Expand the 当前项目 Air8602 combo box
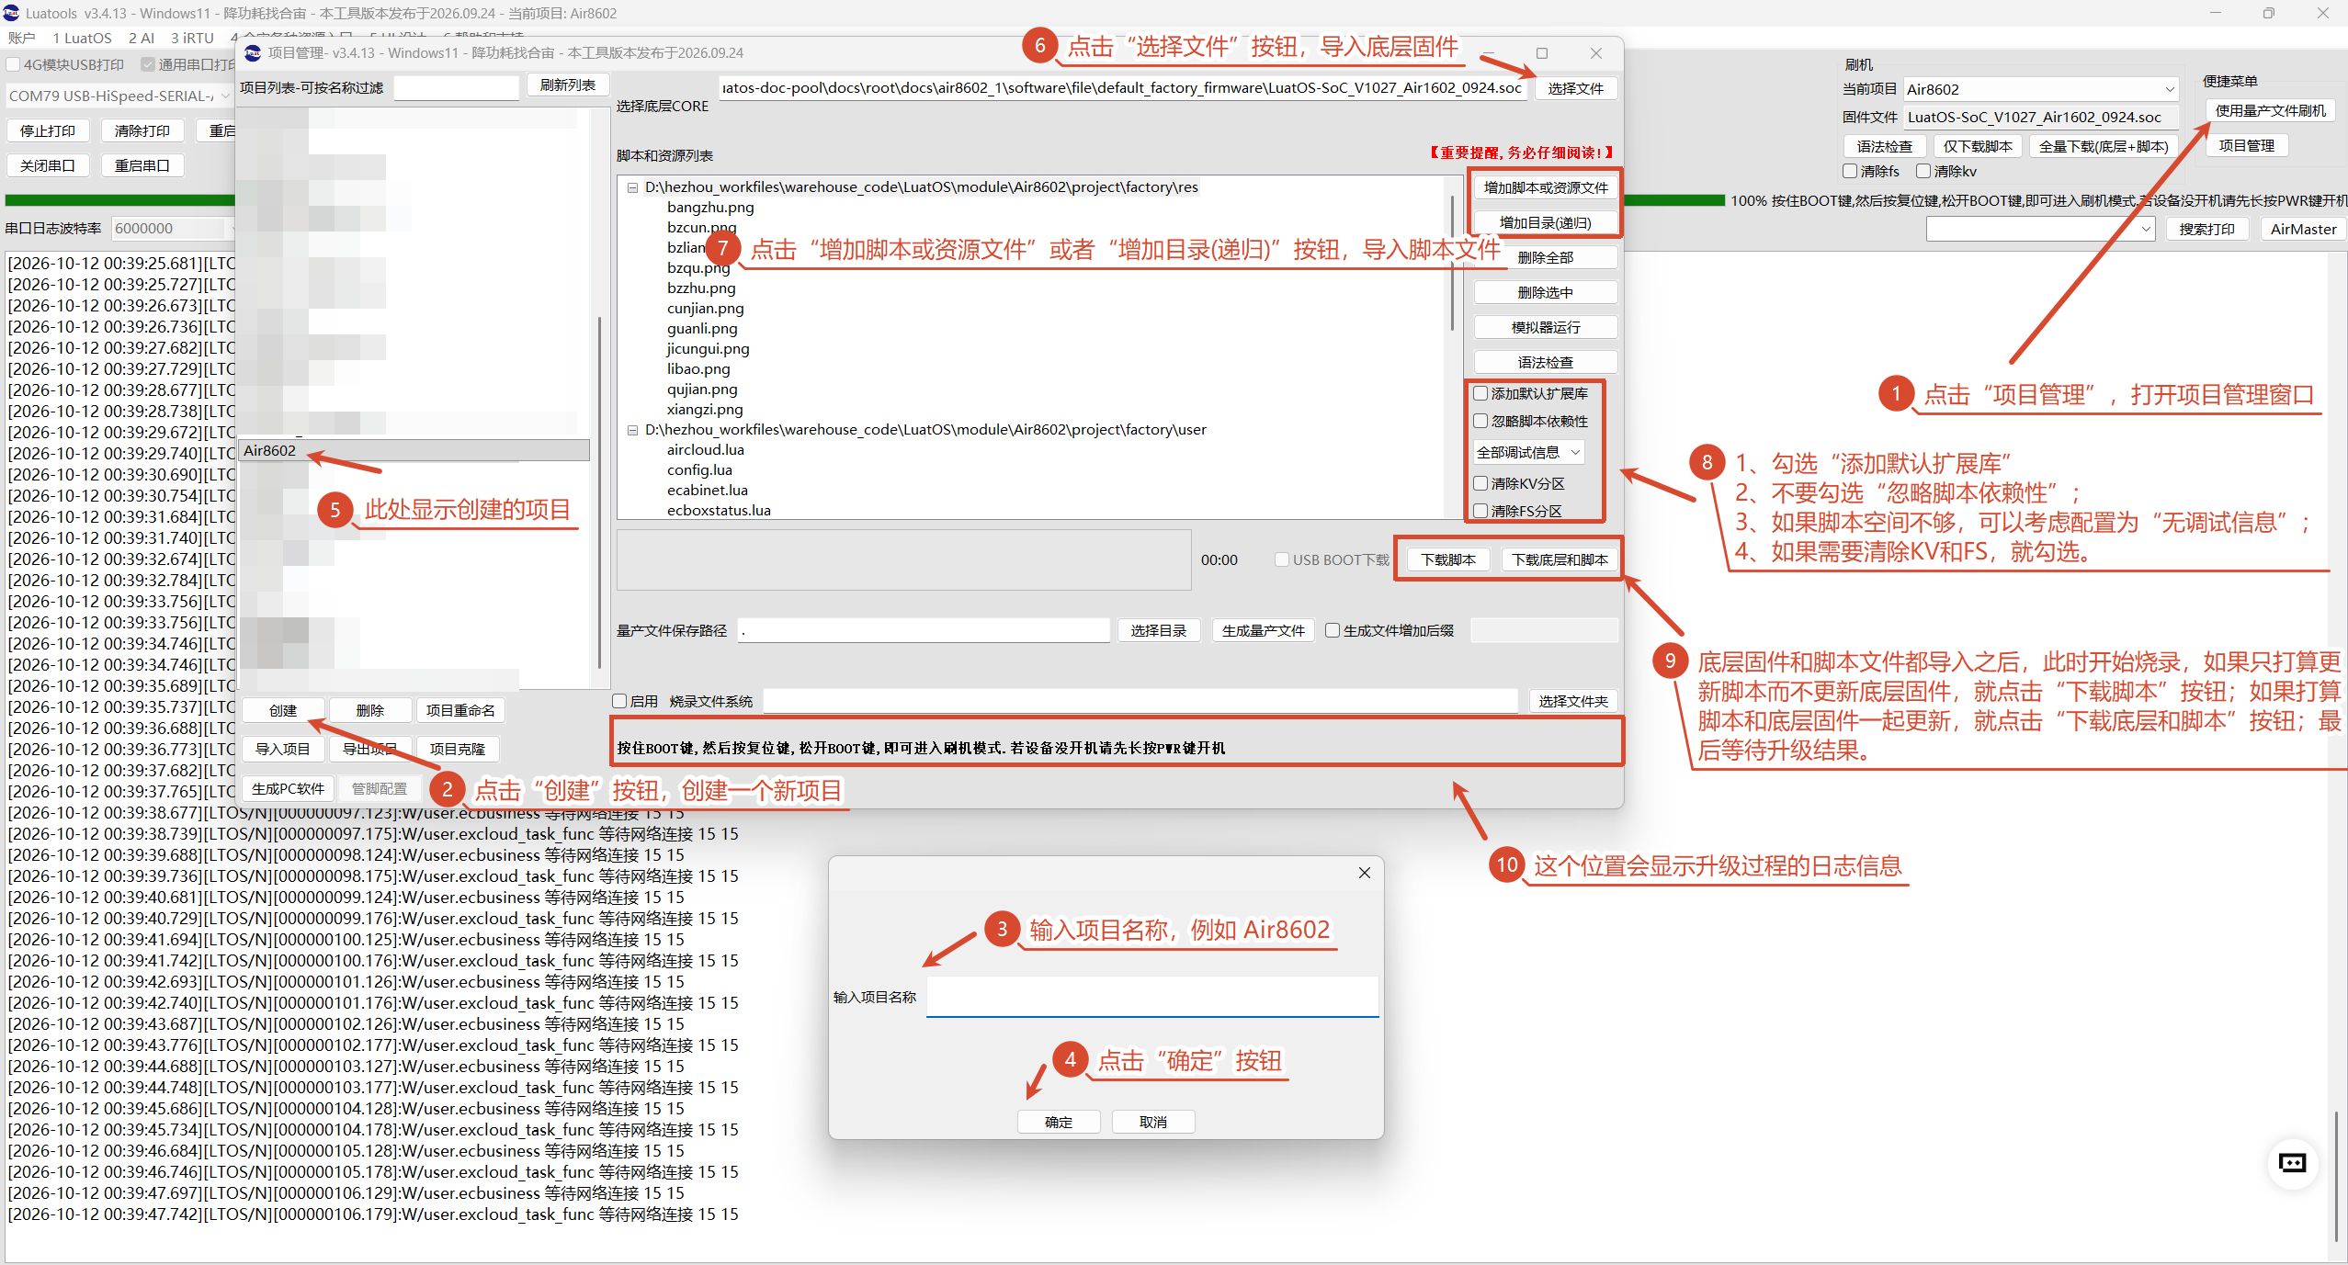This screenshot has height=1265, width=2348. click(x=2040, y=89)
